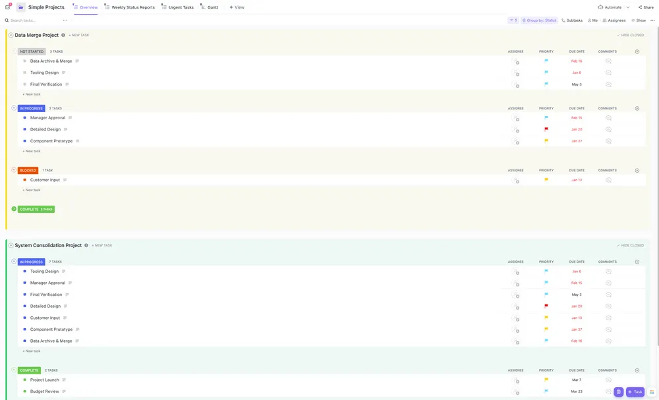Click the Share button

pos(646,7)
